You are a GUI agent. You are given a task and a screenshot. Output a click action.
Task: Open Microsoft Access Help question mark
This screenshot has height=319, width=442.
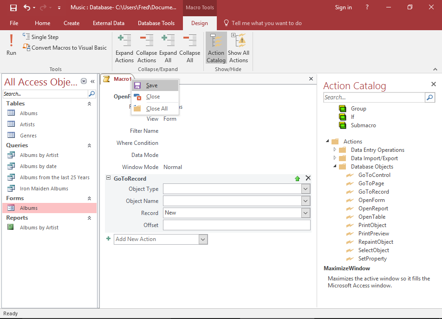tap(367, 7)
